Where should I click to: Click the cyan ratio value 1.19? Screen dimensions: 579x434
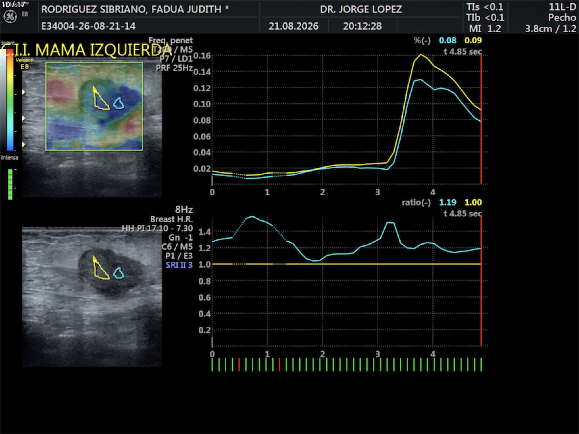click(x=447, y=202)
